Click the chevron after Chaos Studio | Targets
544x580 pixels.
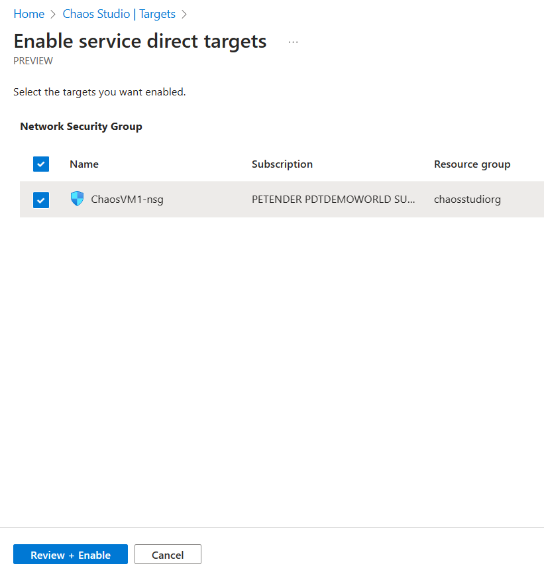(184, 14)
